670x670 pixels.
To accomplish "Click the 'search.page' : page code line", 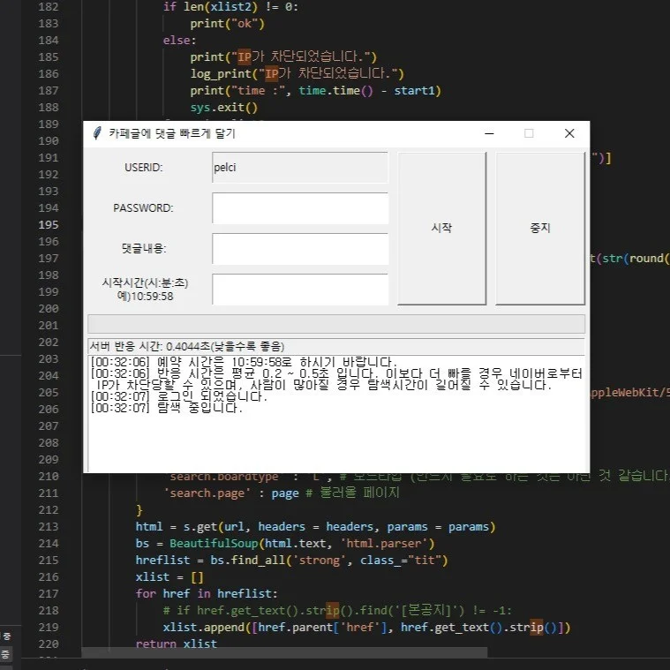I will click(x=282, y=493).
